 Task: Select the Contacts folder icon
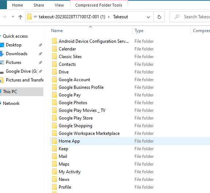coord(54,64)
